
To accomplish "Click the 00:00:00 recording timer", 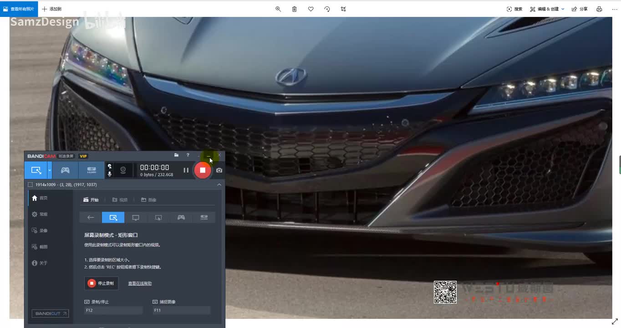I will coord(154,167).
